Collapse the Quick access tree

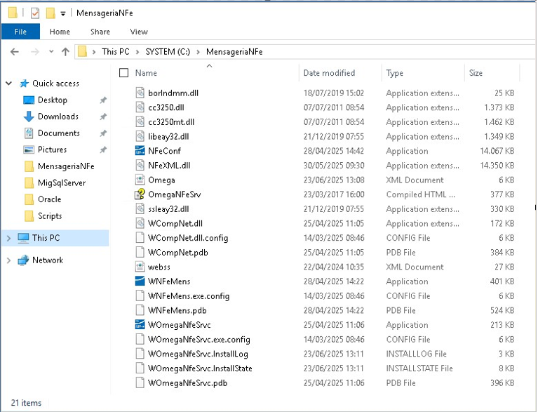9,84
